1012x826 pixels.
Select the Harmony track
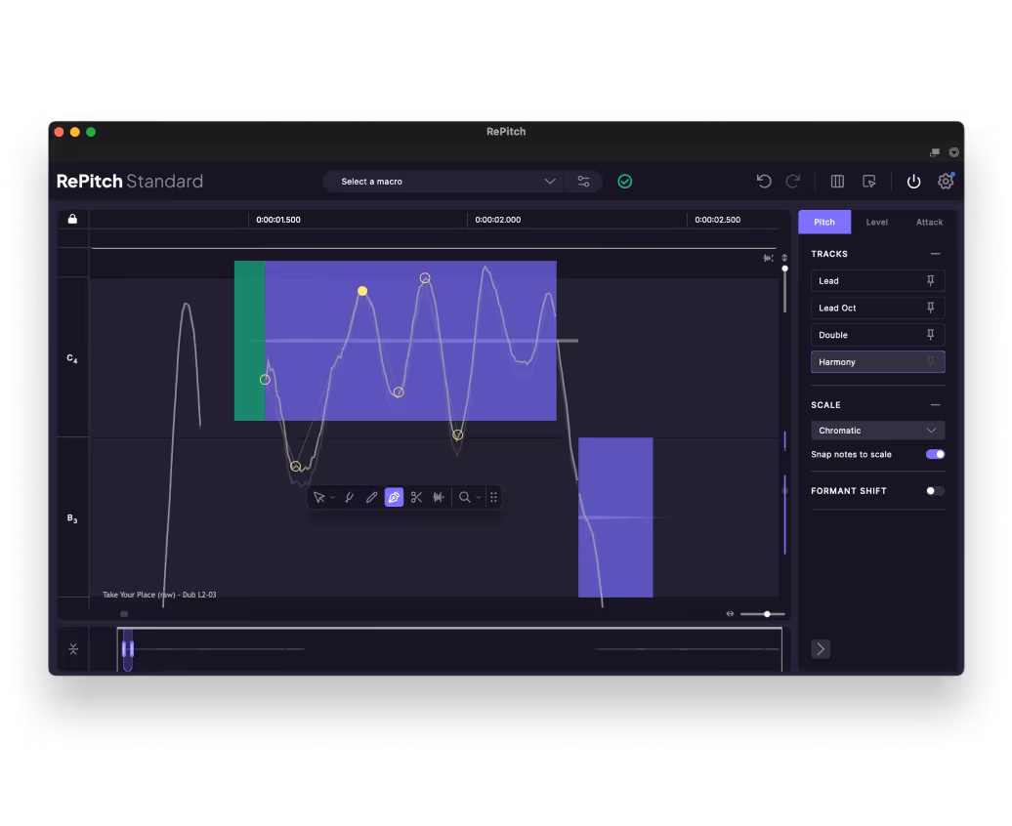pyautogui.click(x=878, y=362)
